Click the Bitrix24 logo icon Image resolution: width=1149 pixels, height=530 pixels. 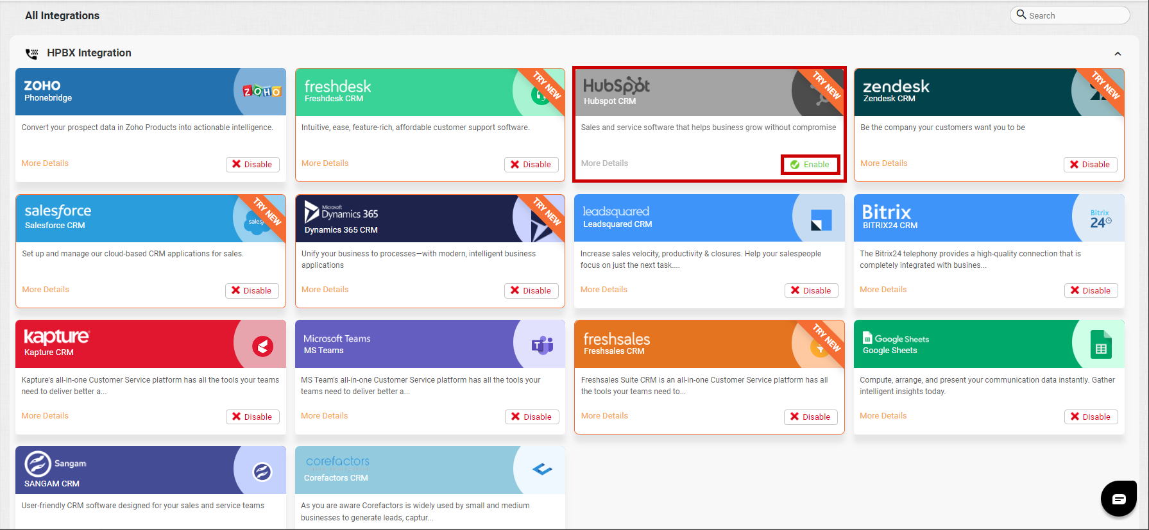coord(1101,219)
